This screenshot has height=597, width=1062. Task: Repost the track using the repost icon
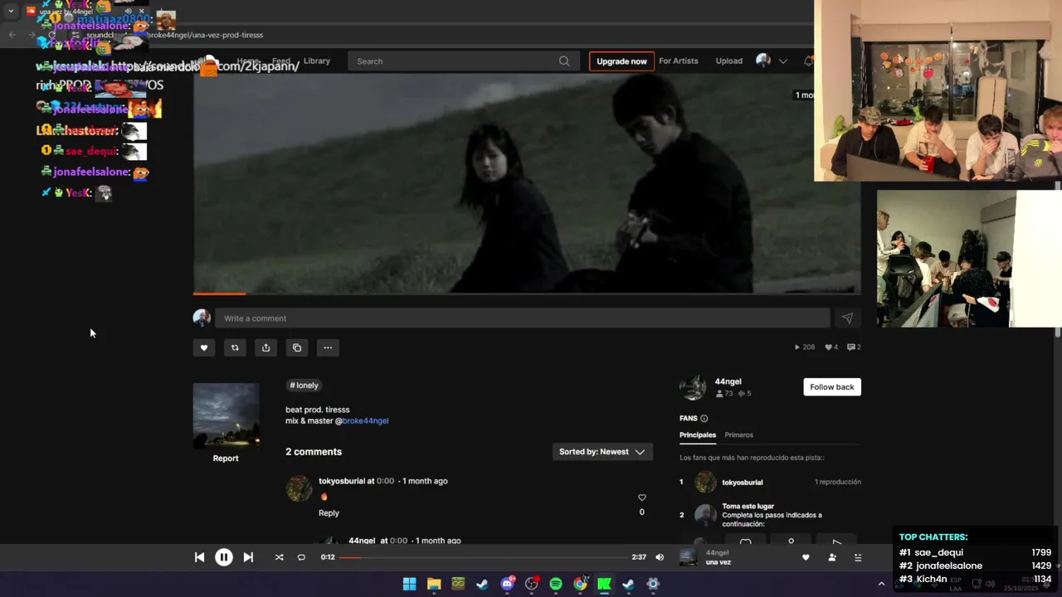tap(235, 347)
